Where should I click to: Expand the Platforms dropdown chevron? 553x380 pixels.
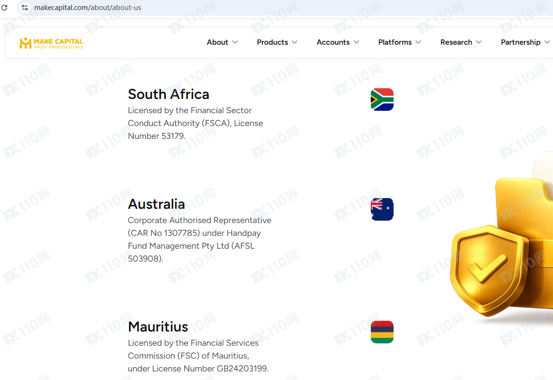tap(418, 42)
